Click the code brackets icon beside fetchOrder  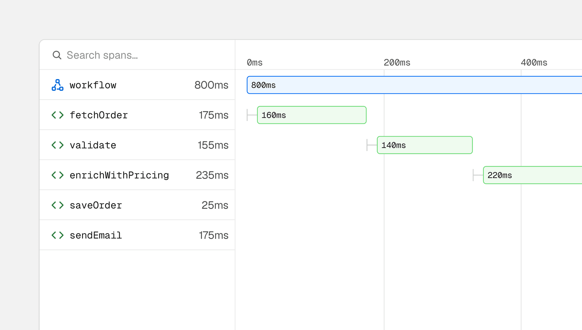[58, 115]
